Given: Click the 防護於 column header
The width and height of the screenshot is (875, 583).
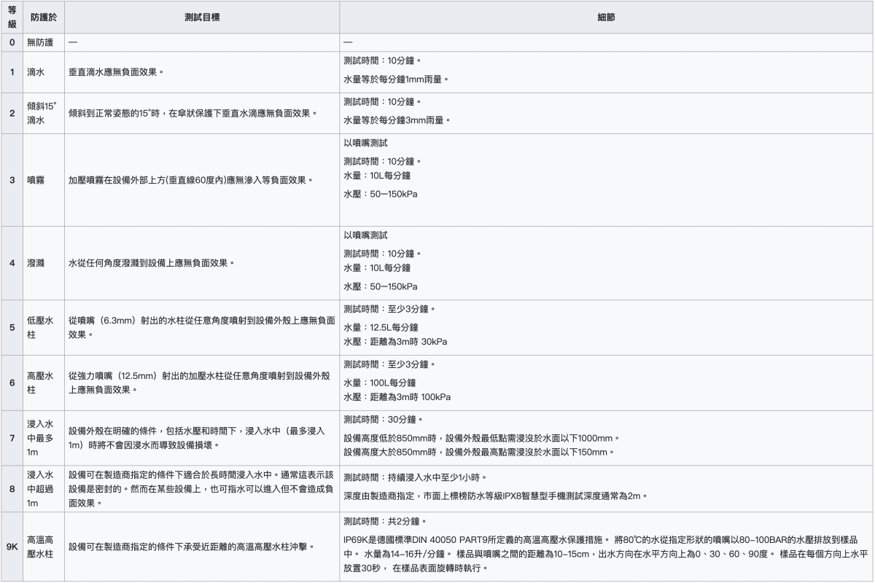Looking at the screenshot, I should pos(43,17).
